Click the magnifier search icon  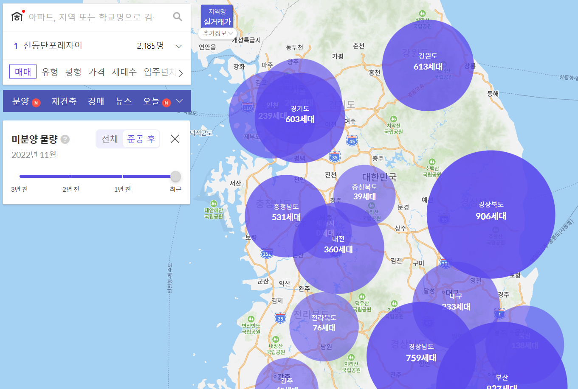click(x=178, y=17)
